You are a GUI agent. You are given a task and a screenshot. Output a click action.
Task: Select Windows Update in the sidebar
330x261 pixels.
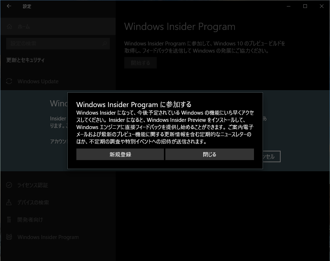(x=37, y=81)
